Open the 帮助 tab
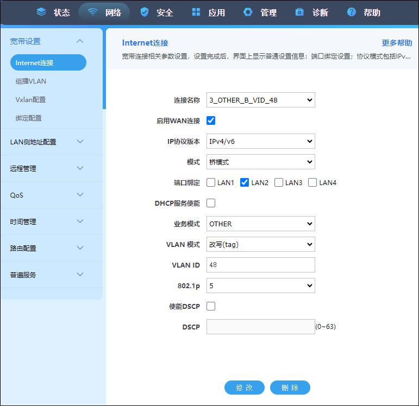The height and width of the screenshot is (406, 419). pyautogui.click(x=364, y=12)
